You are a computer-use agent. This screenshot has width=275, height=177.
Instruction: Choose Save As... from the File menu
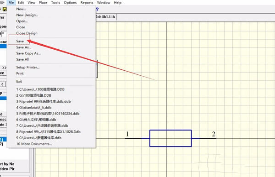(x=24, y=47)
